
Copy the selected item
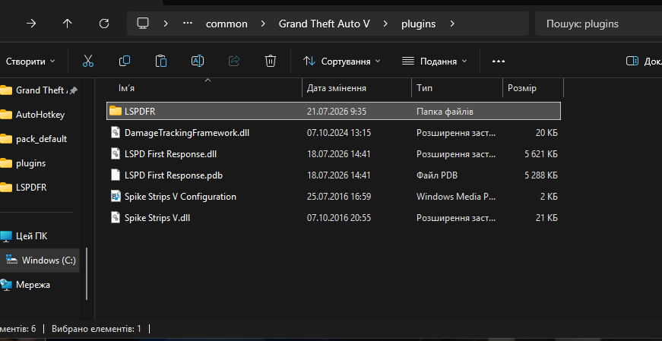pyautogui.click(x=125, y=62)
